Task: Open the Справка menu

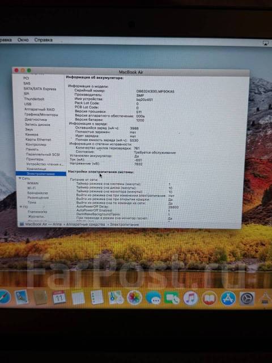Action: click(43, 40)
